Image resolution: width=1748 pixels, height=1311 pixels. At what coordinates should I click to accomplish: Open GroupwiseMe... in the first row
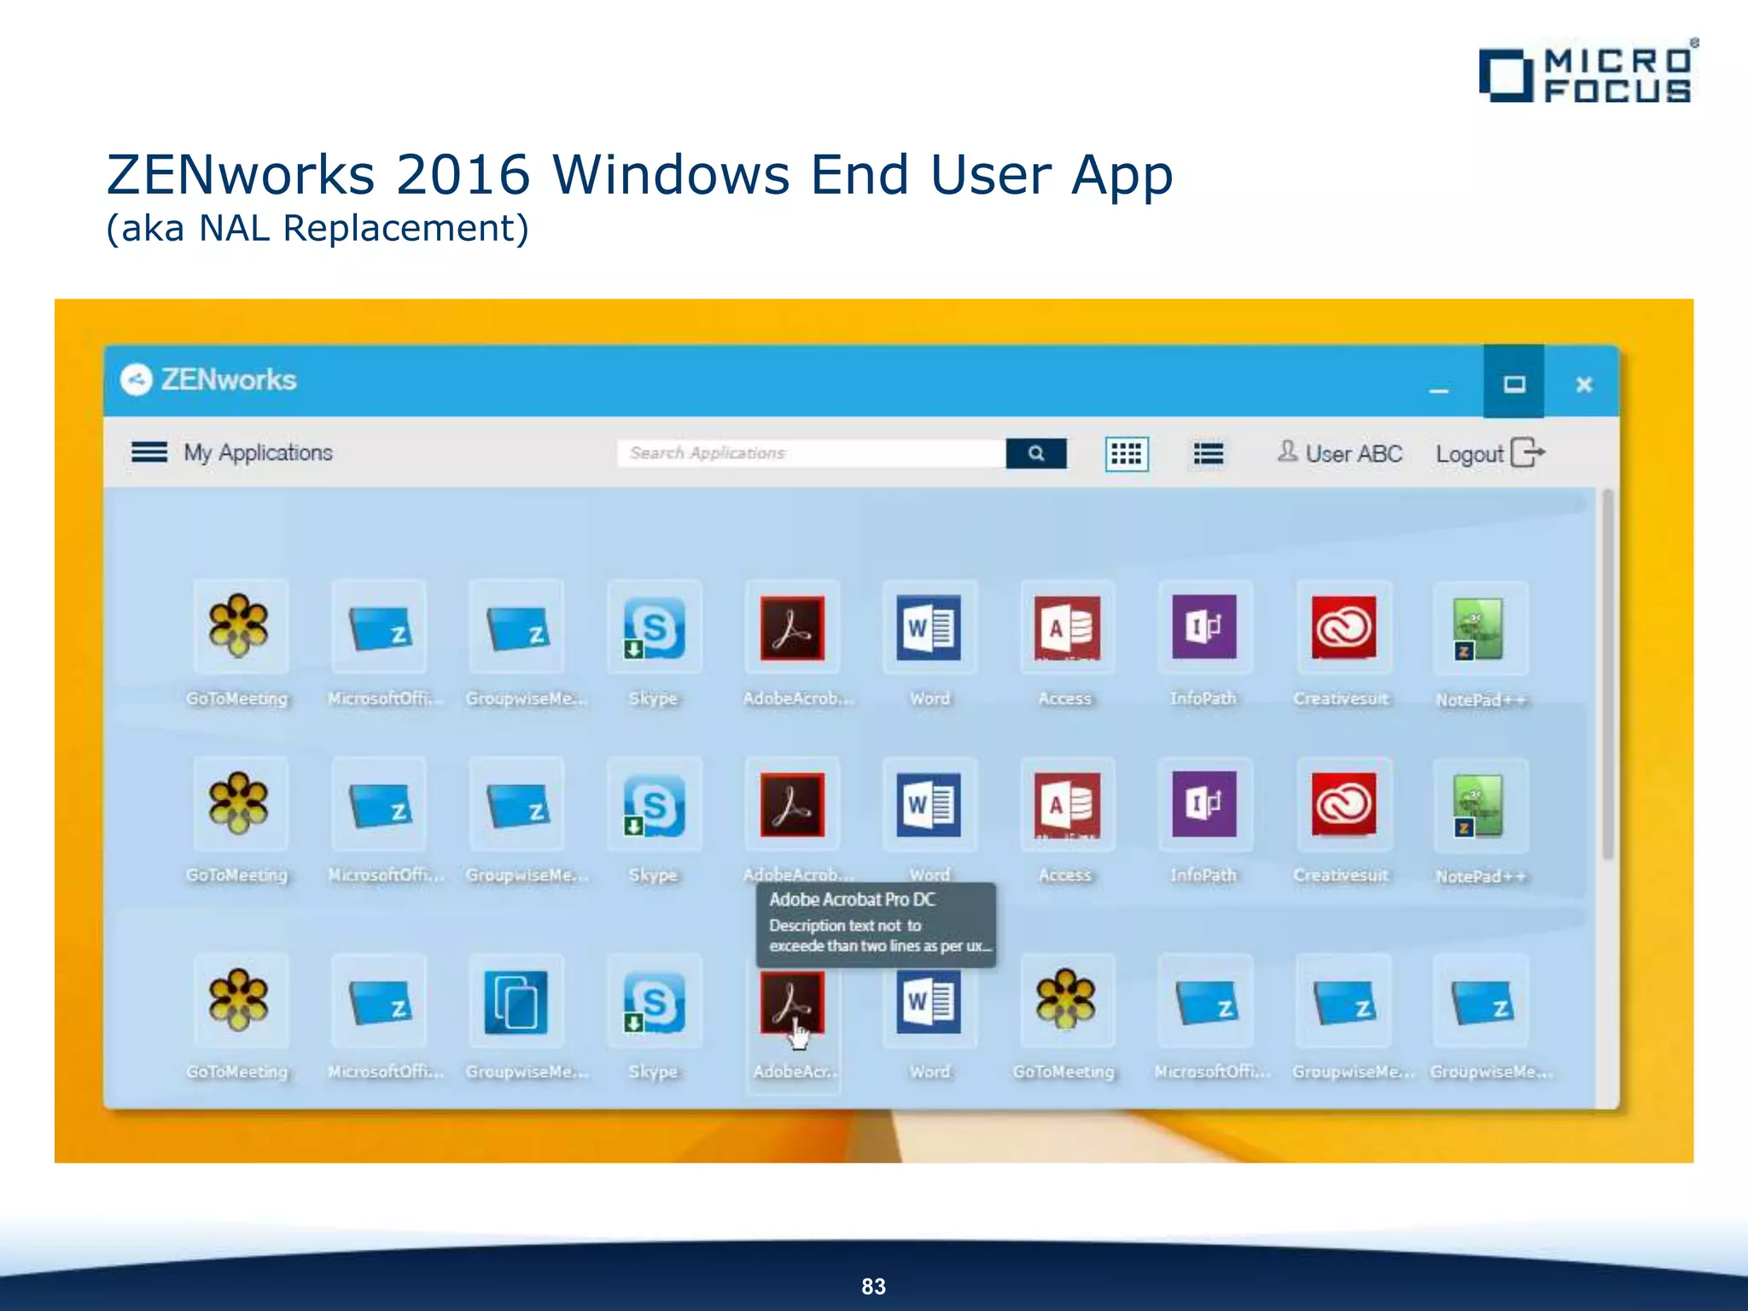click(x=516, y=627)
